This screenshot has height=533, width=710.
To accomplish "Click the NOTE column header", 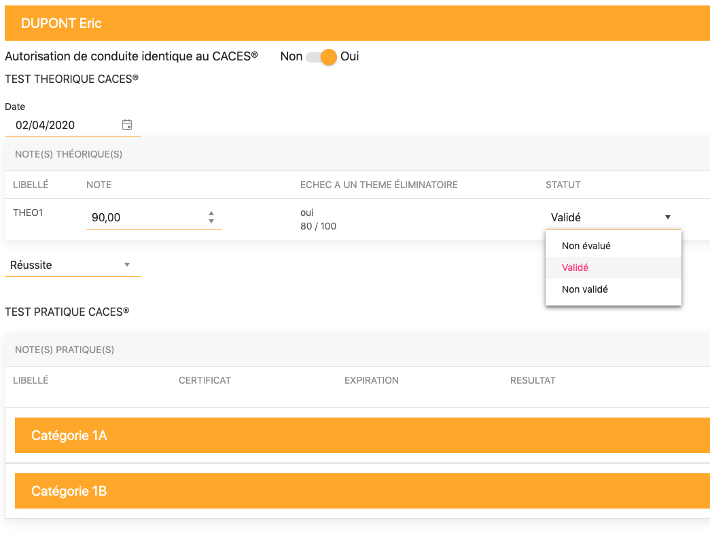I will click(99, 185).
